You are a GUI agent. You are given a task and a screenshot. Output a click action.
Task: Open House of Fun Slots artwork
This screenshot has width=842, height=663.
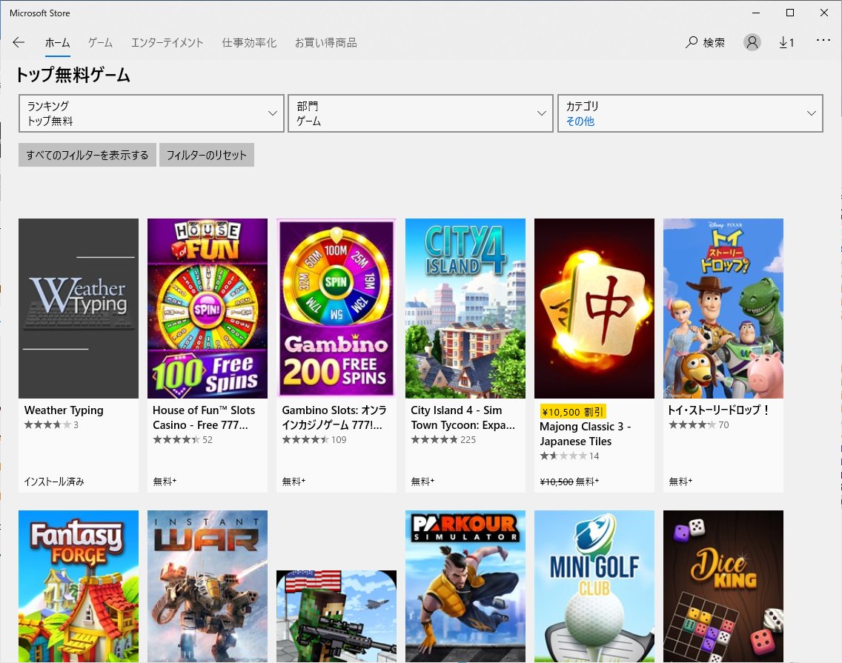pos(208,308)
